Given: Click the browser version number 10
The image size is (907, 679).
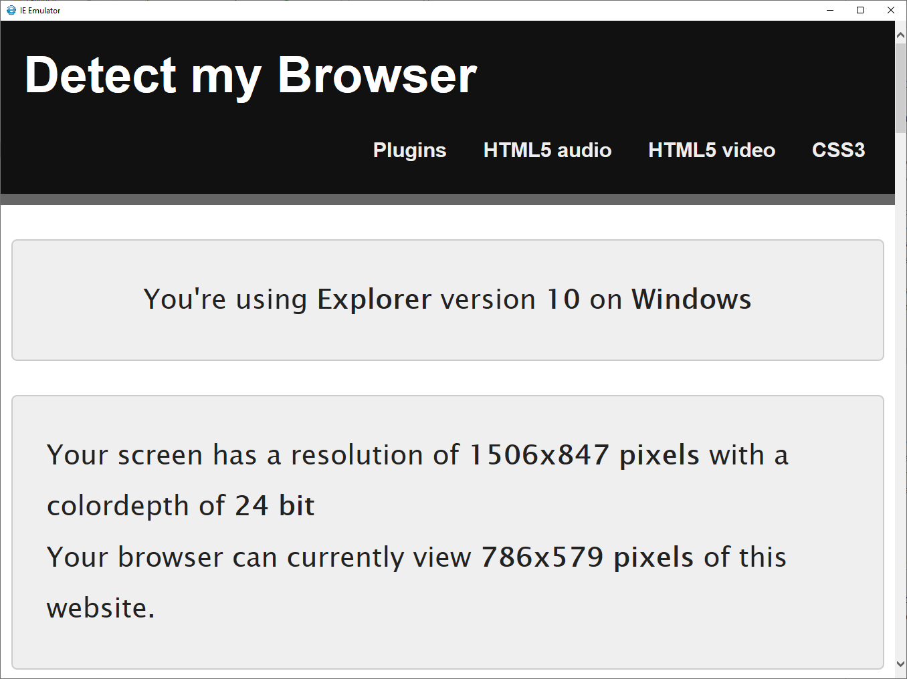Looking at the screenshot, I should pos(563,299).
